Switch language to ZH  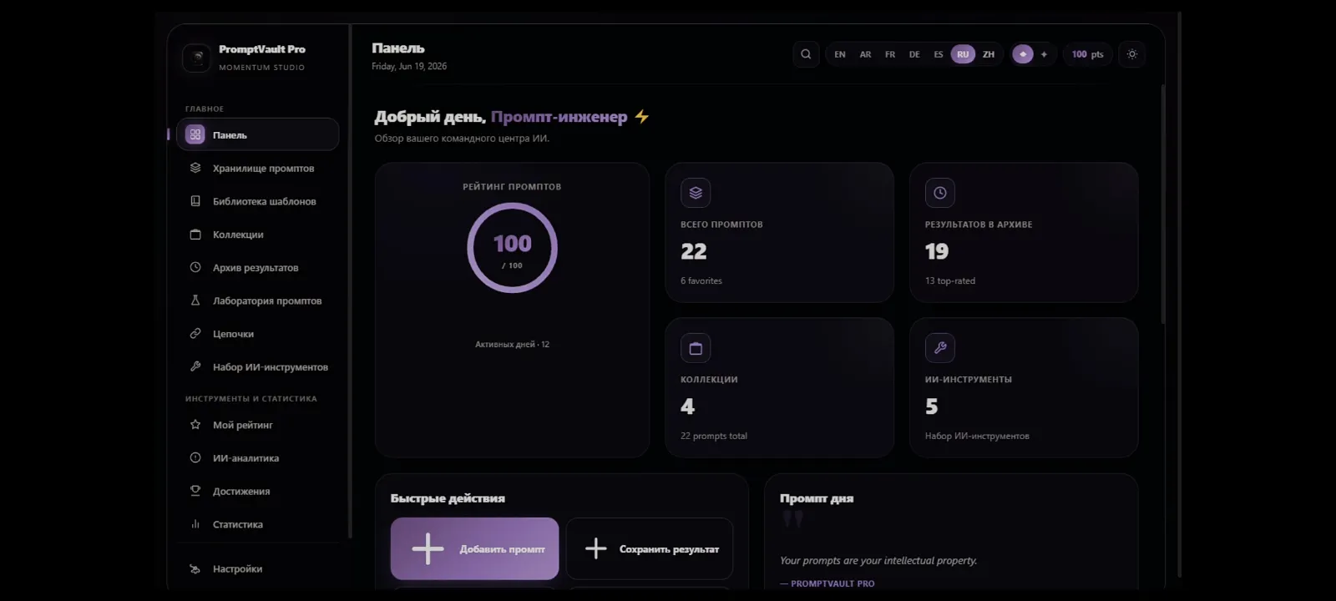tap(989, 54)
